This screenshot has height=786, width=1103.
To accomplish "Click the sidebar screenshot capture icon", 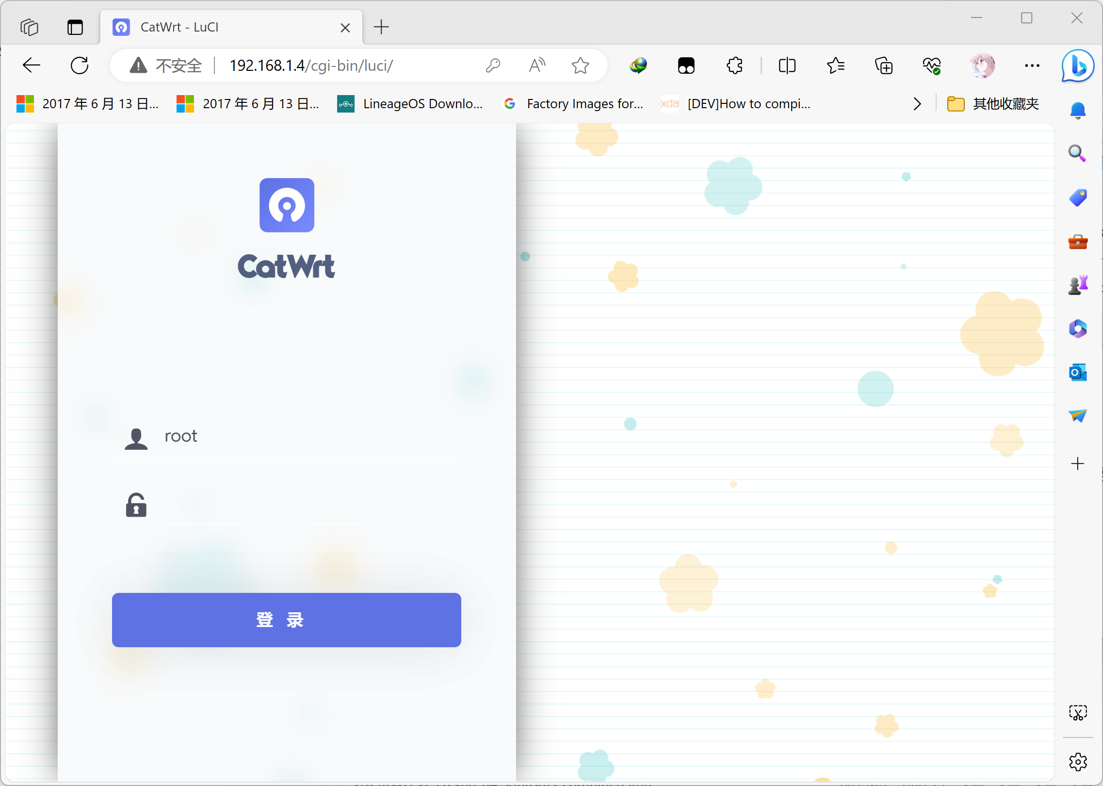I will [1077, 713].
